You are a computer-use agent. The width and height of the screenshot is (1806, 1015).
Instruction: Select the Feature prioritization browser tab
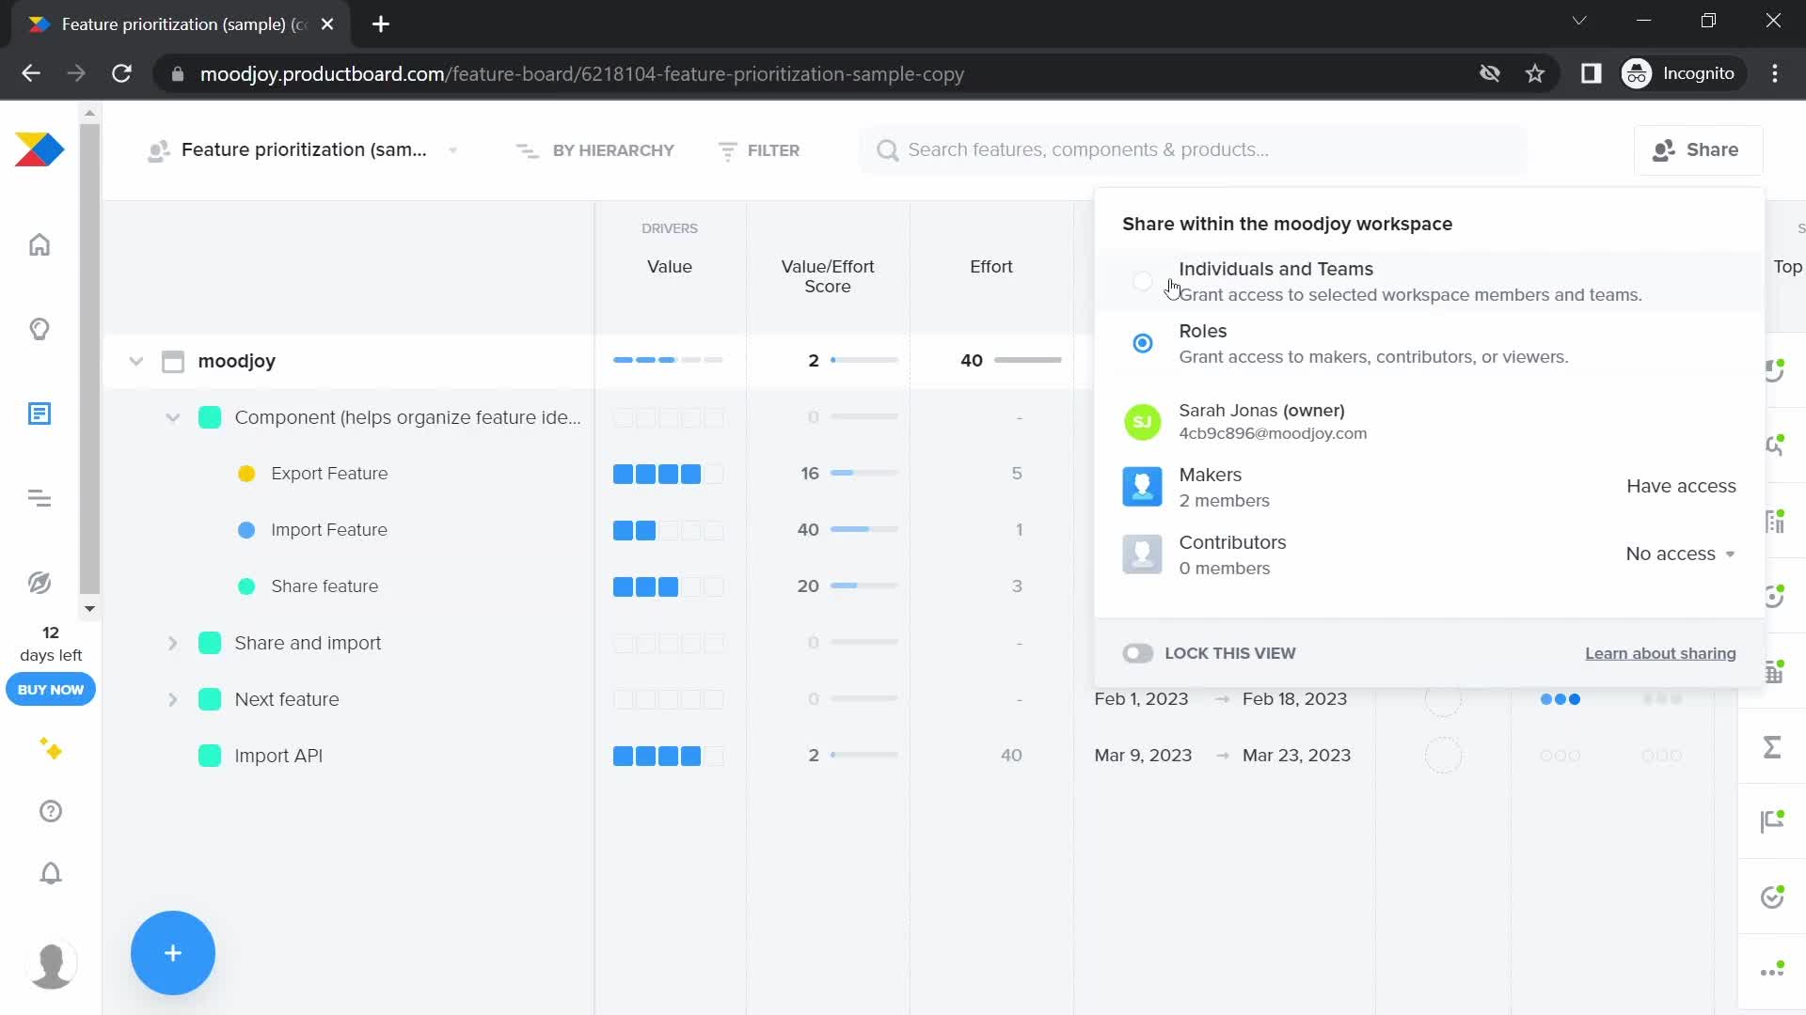click(179, 24)
